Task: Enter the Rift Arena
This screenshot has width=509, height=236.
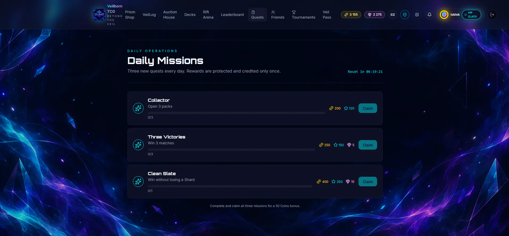Action: 208,15
